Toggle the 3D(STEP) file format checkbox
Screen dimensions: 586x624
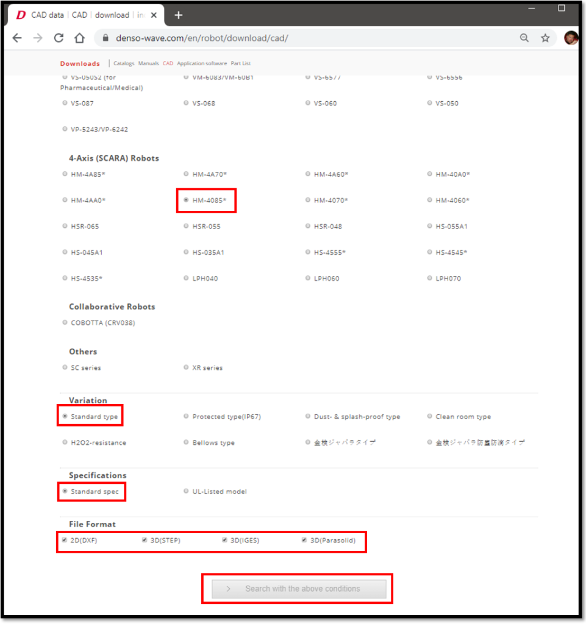click(x=145, y=540)
